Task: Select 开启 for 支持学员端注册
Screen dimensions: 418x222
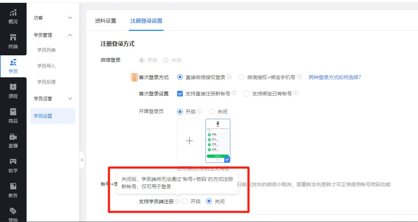Action: tap(185, 201)
